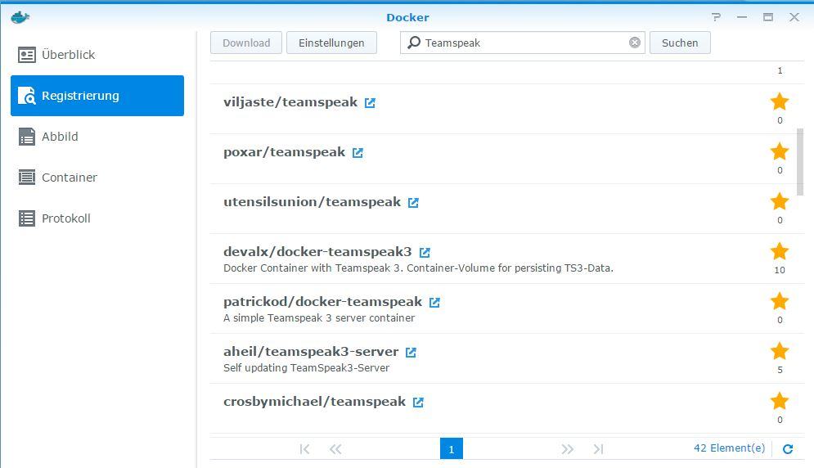Viewport: 814px width, 468px height.
Task: Click the star for crosbymichael/teamspeak
Action: [x=779, y=401]
